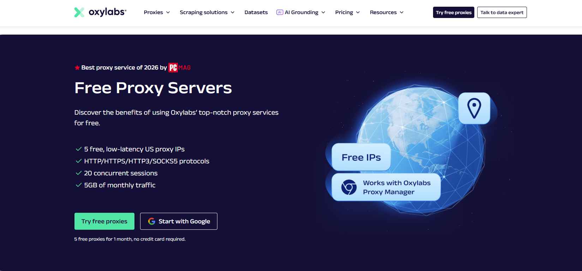Viewport: 582px width, 271px height.
Task: Click the PCMag logo badge
Action: pyautogui.click(x=180, y=67)
